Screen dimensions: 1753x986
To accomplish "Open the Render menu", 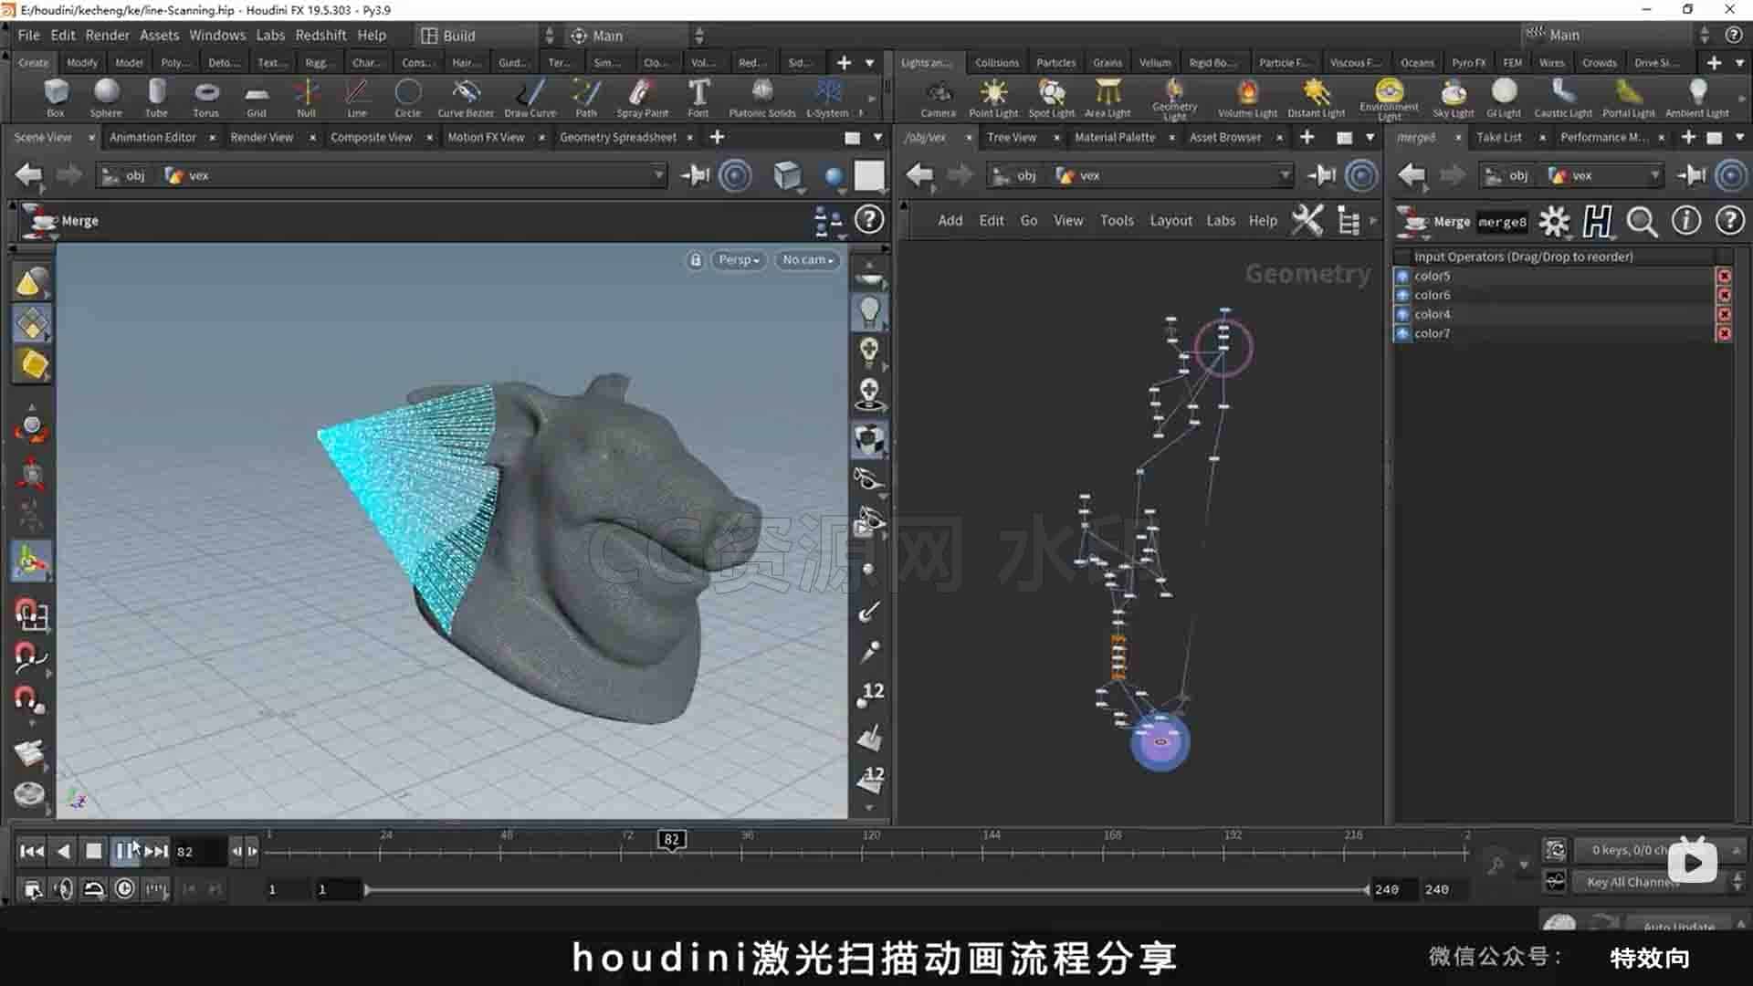I will click(x=108, y=35).
